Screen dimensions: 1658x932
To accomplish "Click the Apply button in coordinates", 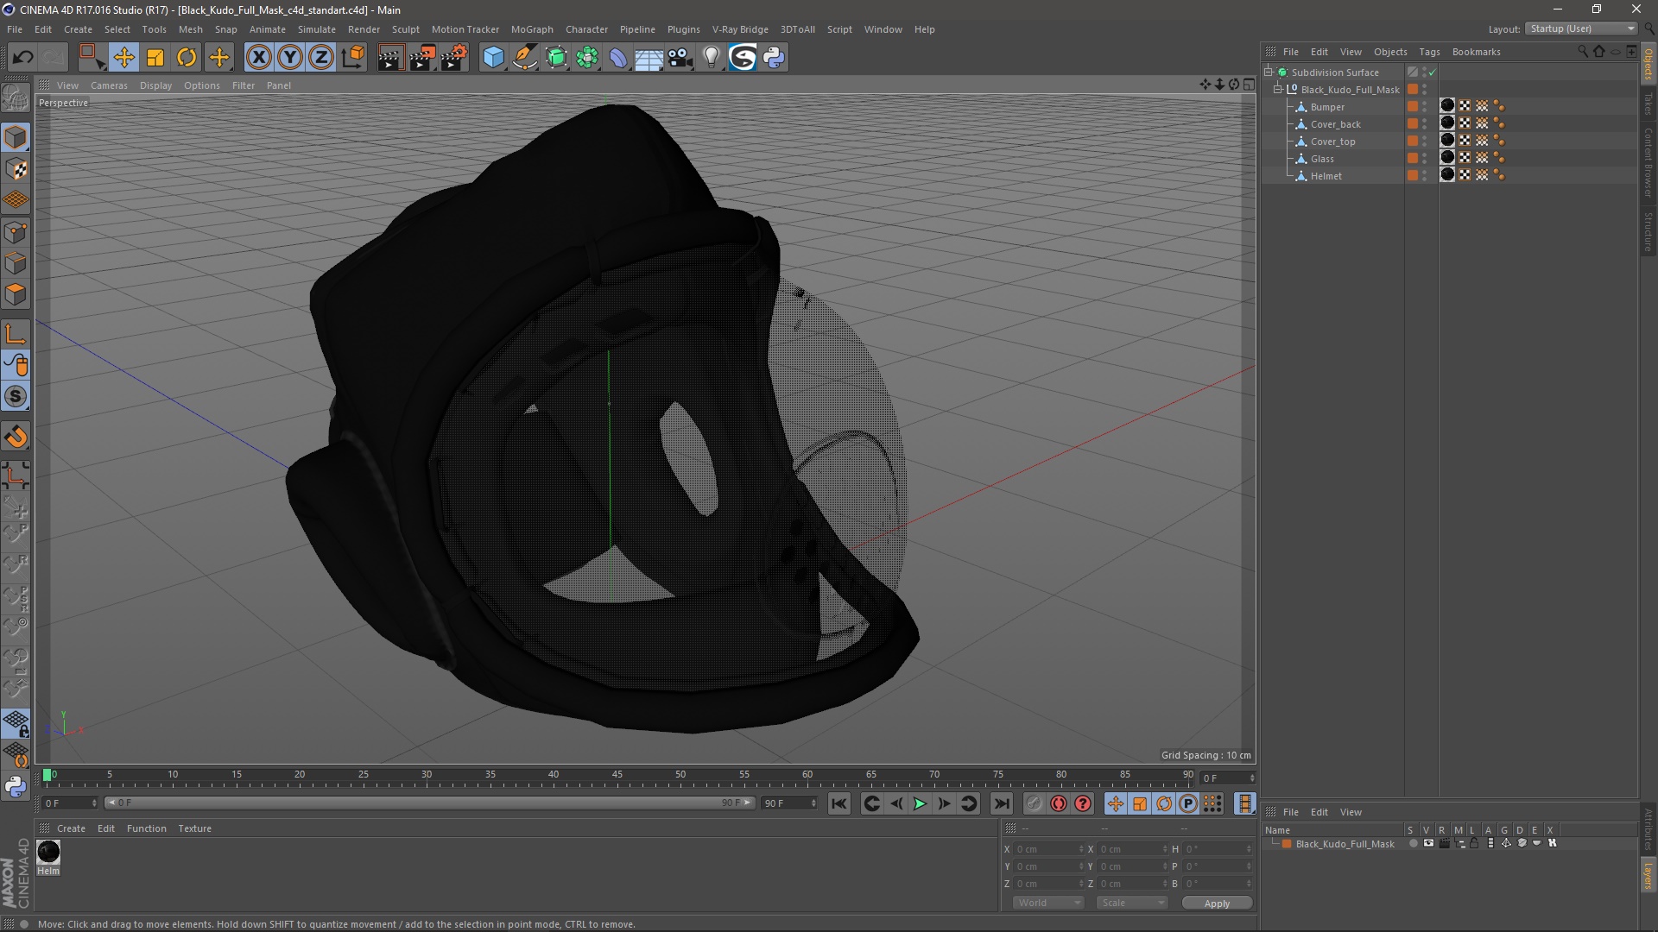I will point(1217,904).
